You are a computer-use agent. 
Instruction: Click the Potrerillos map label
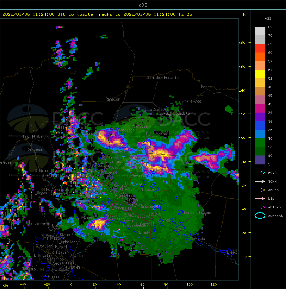coord(57,189)
